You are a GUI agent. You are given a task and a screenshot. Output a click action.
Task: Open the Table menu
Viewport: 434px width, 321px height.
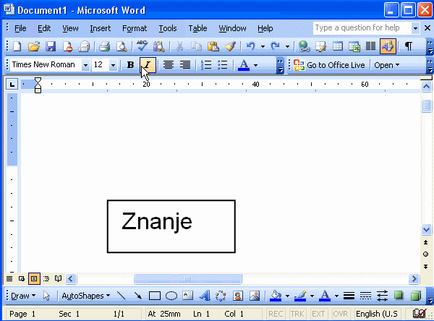tap(197, 28)
